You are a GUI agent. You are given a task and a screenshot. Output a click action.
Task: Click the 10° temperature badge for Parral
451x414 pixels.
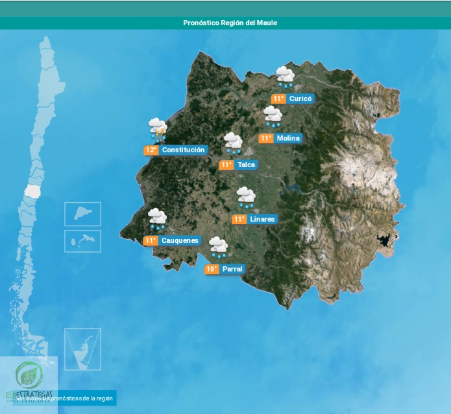click(x=212, y=270)
